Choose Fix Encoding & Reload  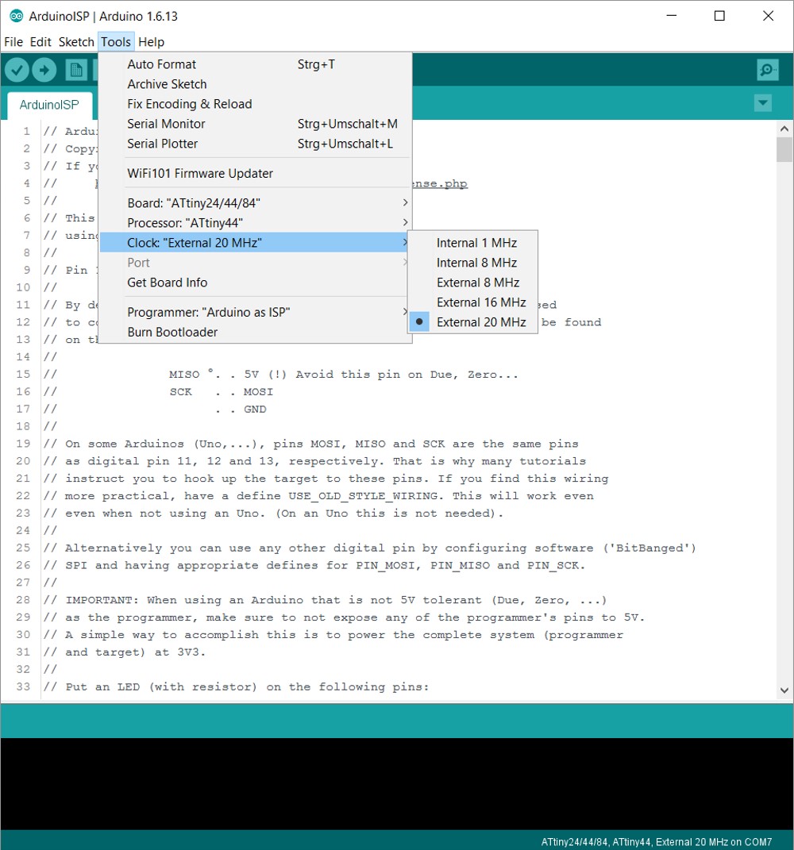(255, 103)
